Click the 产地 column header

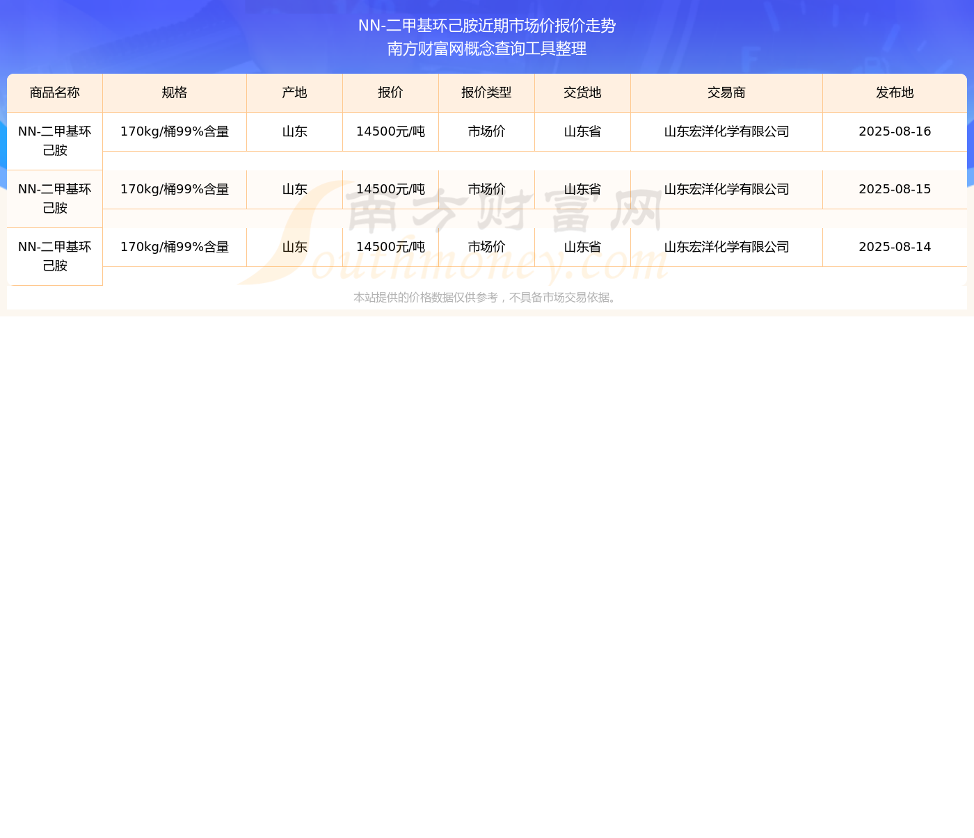point(295,92)
